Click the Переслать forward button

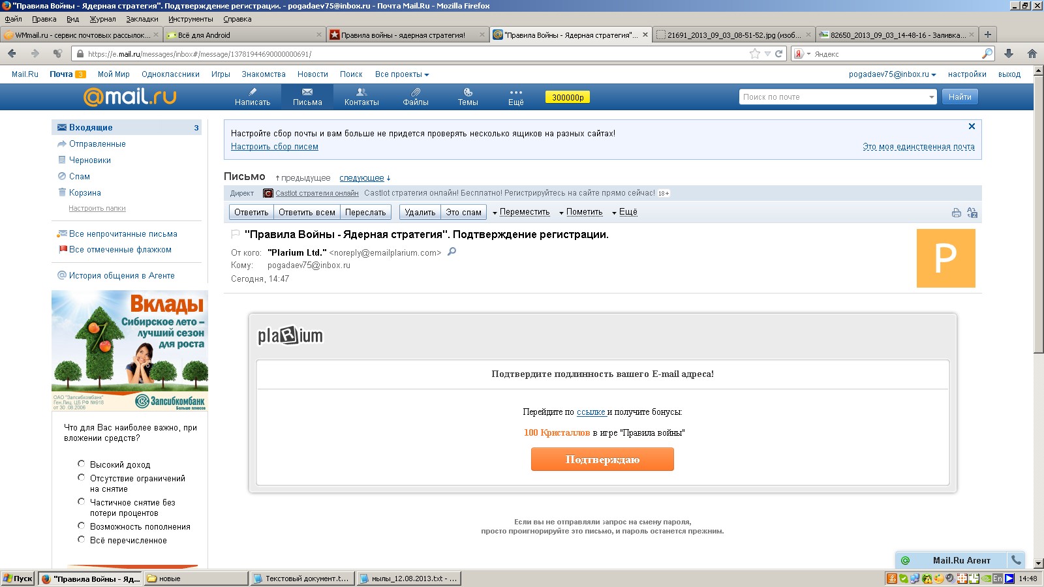(x=365, y=212)
